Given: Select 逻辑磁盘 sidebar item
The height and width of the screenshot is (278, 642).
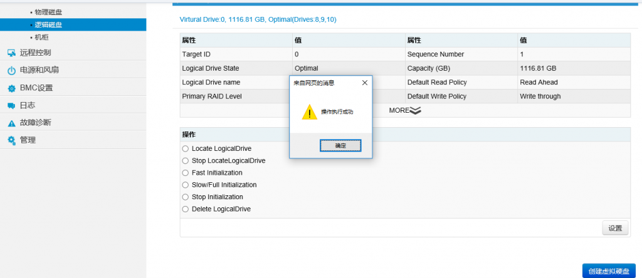Looking at the screenshot, I should [x=48, y=25].
